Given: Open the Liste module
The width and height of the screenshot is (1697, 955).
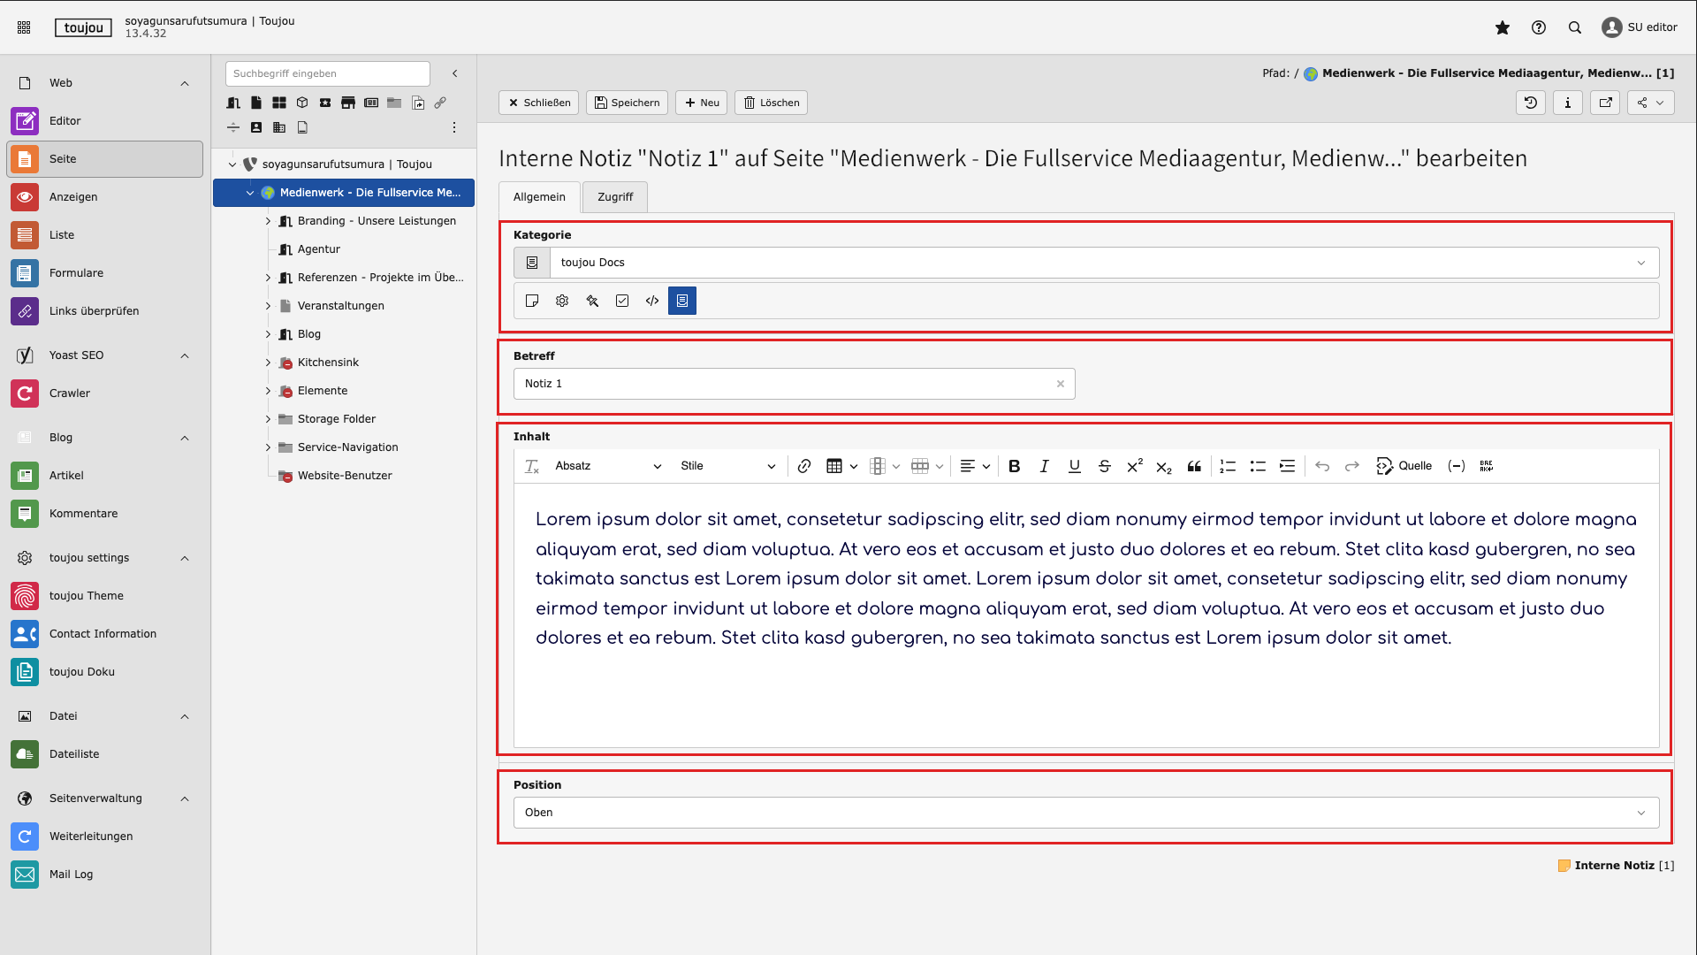Looking at the screenshot, I should tap(104, 235).
